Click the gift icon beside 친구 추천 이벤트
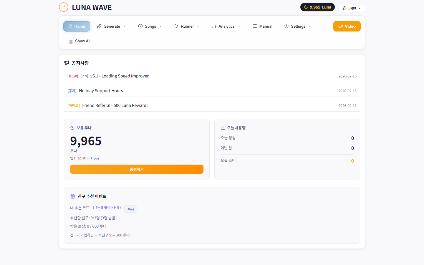This screenshot has height=265, width=424. [x=73, y=196]
